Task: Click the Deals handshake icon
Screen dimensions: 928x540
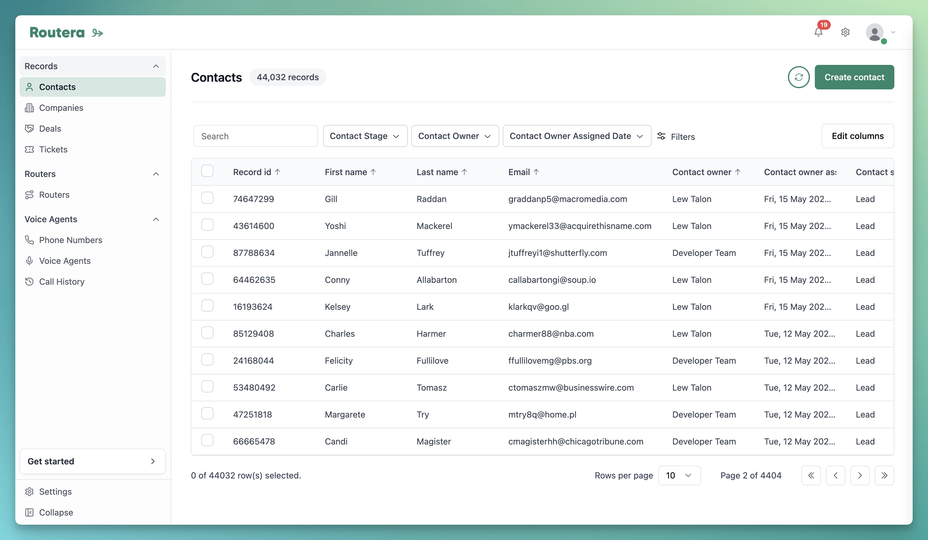Action: coord(29,128)
